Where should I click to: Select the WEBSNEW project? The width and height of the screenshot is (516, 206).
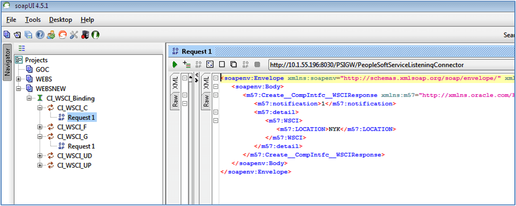point(51,89)
